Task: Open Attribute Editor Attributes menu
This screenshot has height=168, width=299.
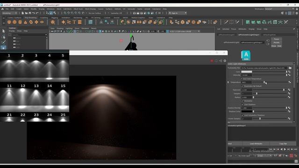Action: click(x=242, y=29)
